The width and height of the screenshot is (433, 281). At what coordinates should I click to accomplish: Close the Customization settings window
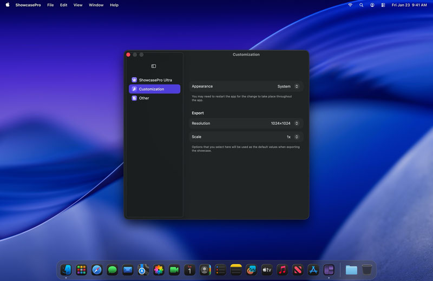(128, 55)
